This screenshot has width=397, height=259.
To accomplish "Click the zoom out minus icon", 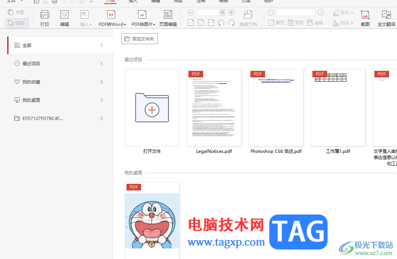I will (191, 12).
